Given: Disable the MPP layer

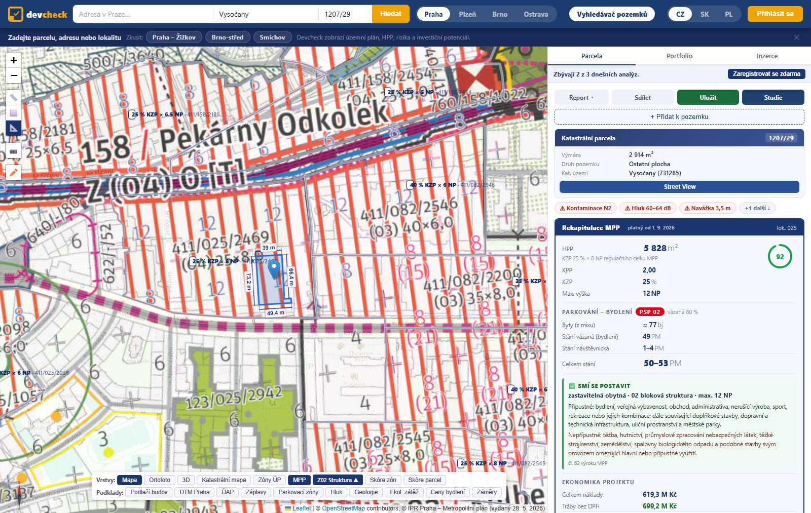Looking at the screenshot, I should (x=300, y=480).
